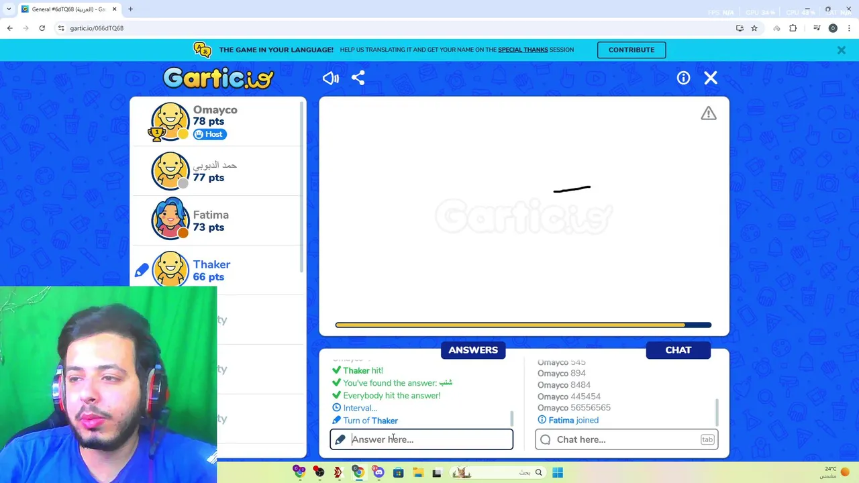Bookmark this page with the star icon
Screen dimensions: 859x483
[x=754, y=28]
